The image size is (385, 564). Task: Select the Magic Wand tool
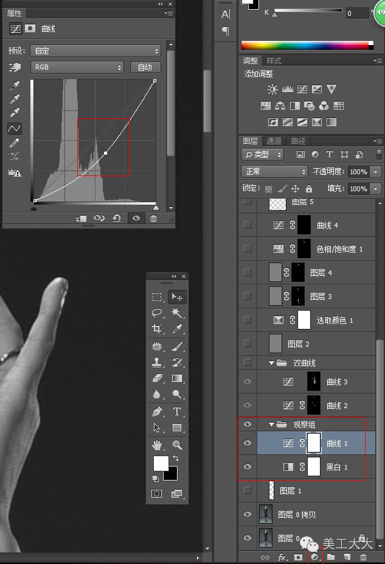(x=177, y=312)
